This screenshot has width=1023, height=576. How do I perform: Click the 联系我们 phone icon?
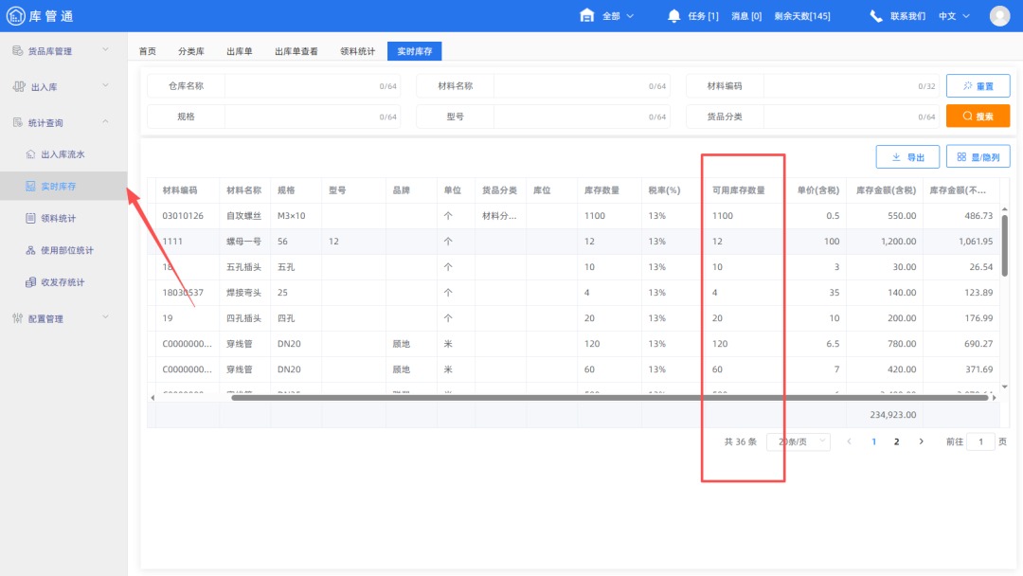(x=874, y=15)
